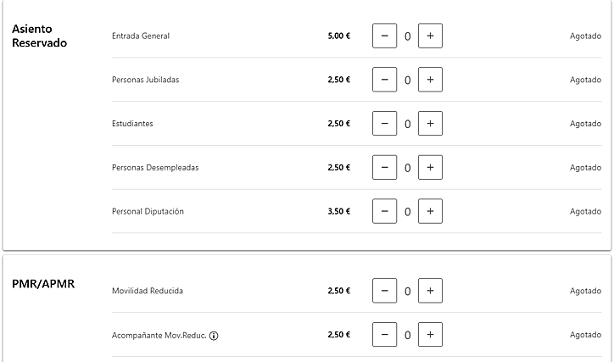Increase Entrada General ticket quantity

[430, 36]
